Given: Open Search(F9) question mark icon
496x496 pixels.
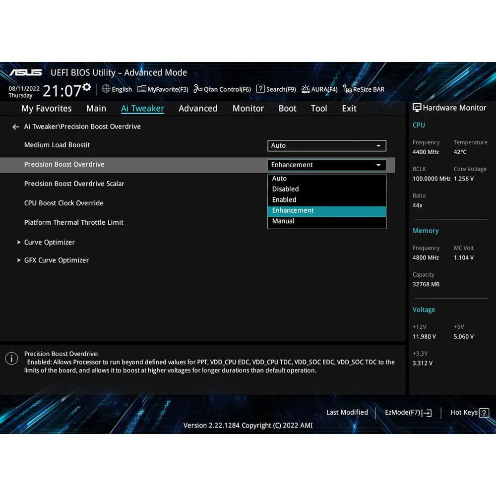Looking at the screenshot, I should pos(260,89).
